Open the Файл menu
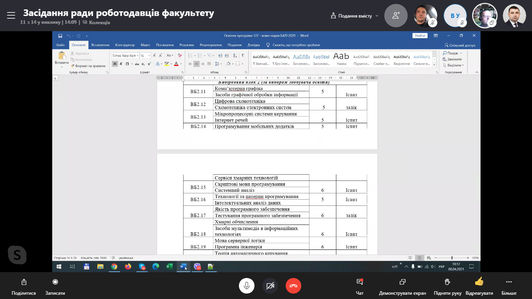This screenshot has height=299, width=532. pyautogui.click(x=60, y=45)
